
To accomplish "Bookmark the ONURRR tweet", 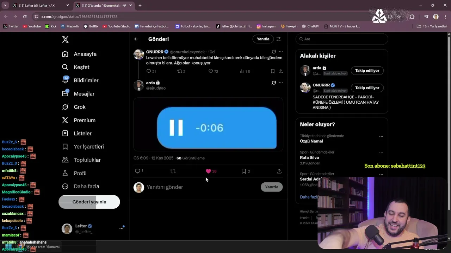I will (273, 71).
